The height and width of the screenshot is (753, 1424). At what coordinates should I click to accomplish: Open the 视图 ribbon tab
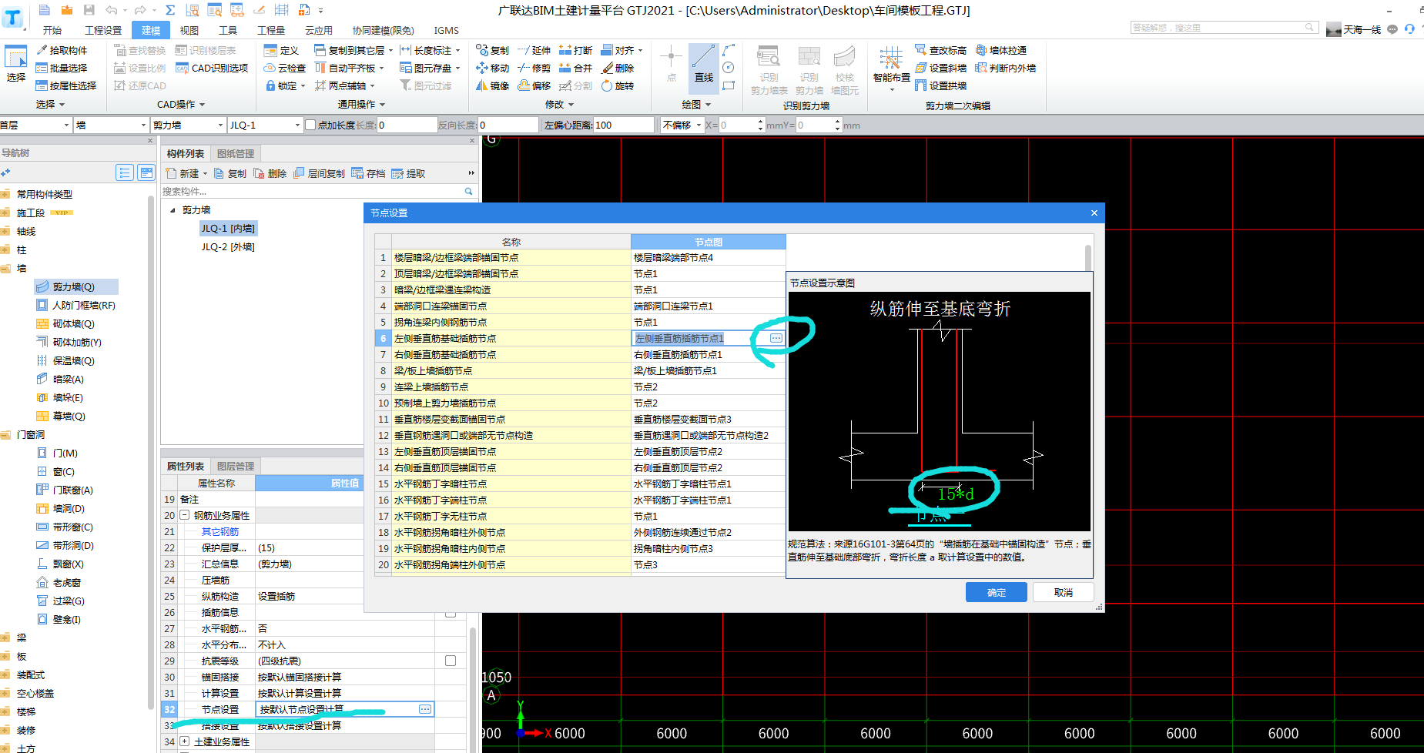pyautogui.click(x=189, y=30)
